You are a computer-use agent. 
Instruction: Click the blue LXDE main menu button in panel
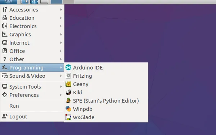point(9,2)
